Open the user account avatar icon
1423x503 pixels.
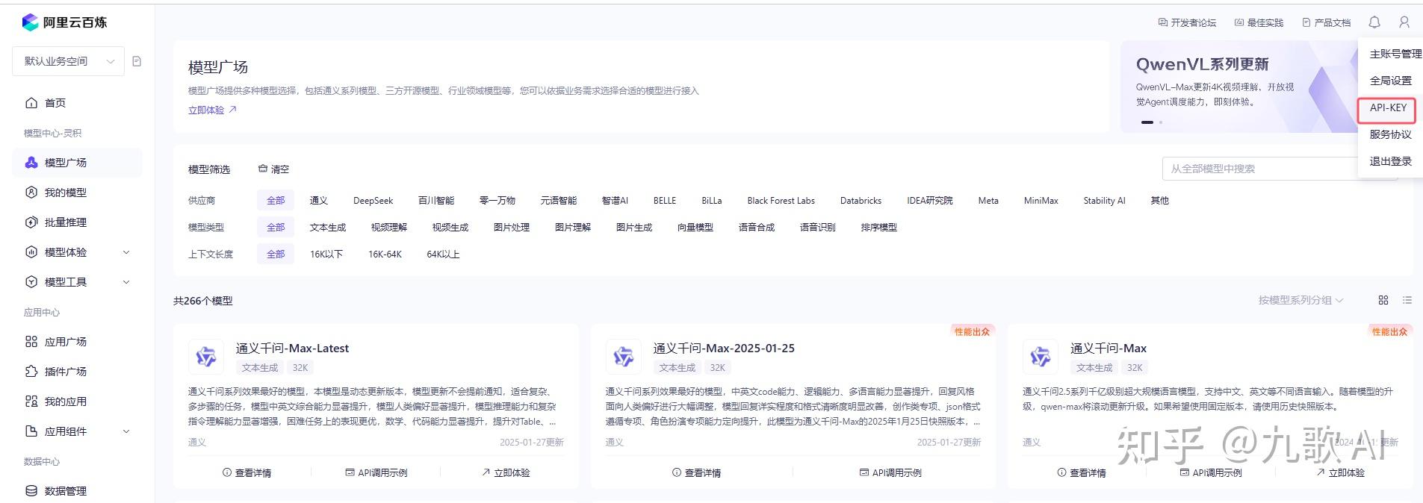pyautogui.click(x=1404, y=22)
